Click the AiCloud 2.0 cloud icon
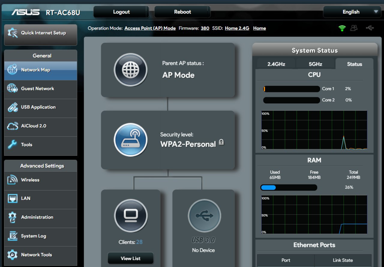The height and width of the screenshot is (267, 384). click(12, 126)
